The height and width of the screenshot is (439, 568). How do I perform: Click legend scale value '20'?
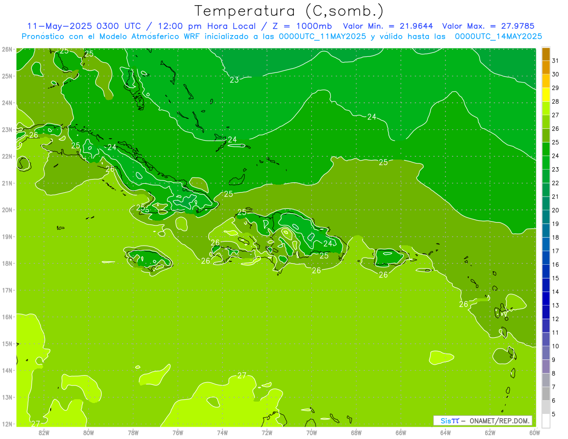555,210
